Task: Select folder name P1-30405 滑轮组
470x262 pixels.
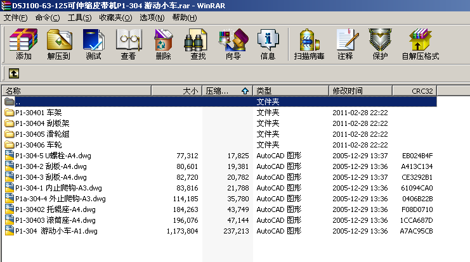Action: tap(42, 134)
